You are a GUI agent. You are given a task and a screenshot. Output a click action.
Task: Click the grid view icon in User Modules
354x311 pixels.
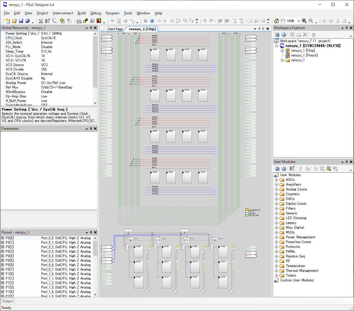tap(292, 169)
